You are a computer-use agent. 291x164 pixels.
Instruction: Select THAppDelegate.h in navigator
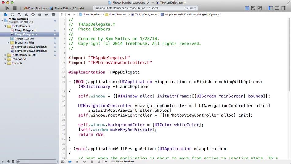point(25,30)
